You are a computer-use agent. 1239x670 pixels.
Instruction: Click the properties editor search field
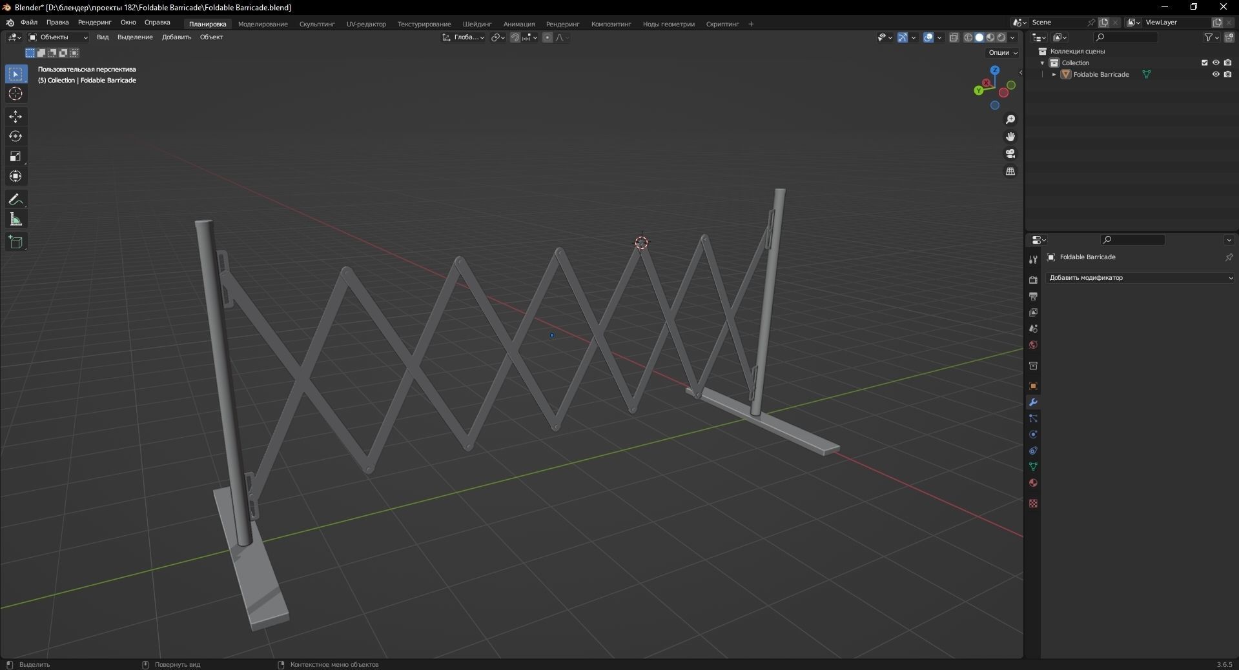pyautogui.click(x=1132, y=240)
